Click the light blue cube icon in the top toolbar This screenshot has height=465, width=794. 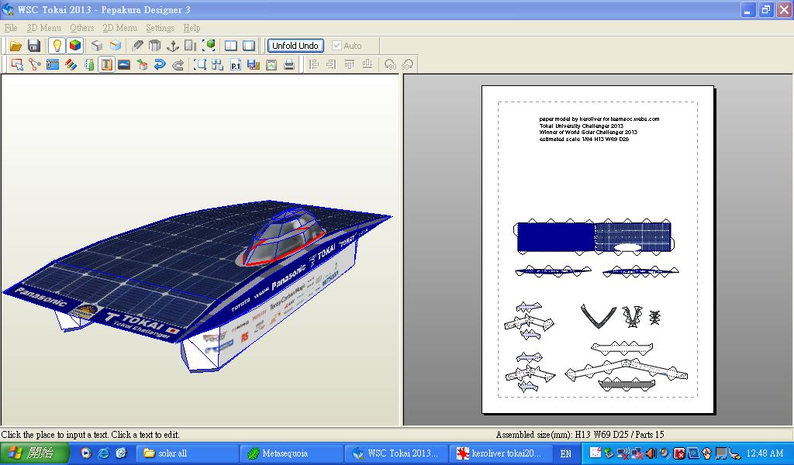(x=116, y=46)
